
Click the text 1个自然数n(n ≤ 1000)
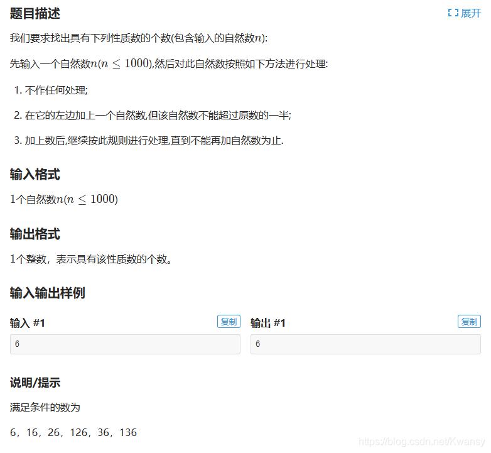click(x=64, y=199)
